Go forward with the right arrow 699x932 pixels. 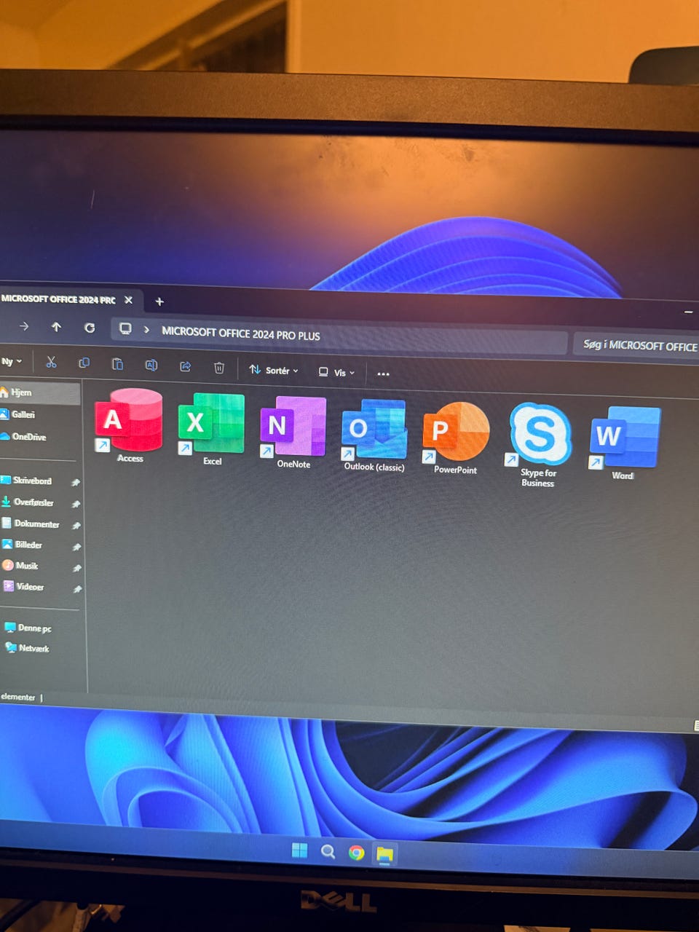[x=24, y=326]
